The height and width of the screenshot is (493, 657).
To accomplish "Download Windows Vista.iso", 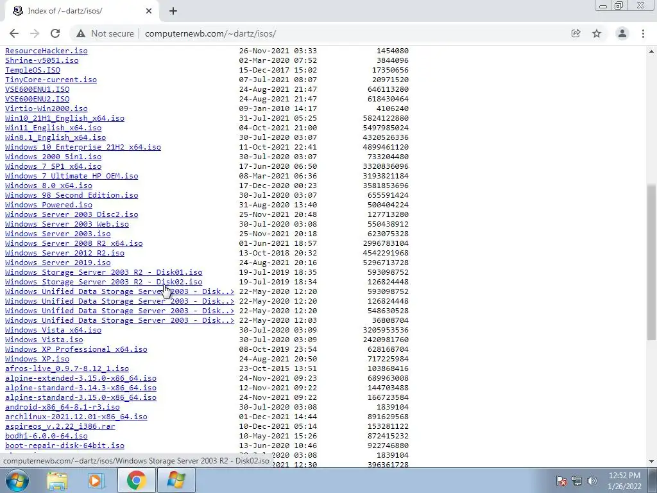I will point(44,340).
